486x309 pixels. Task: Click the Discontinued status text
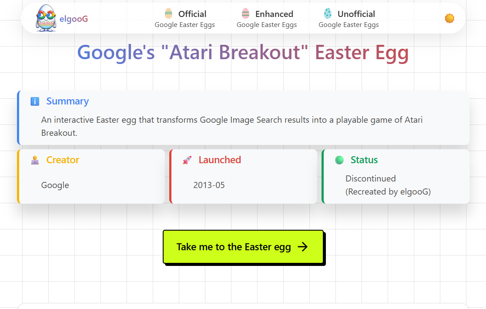371,178
